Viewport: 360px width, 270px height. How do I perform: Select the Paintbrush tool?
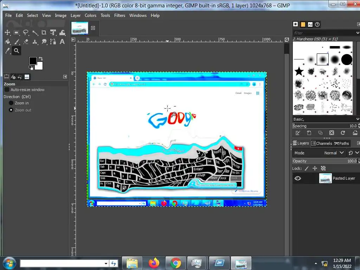(x=16, y=41)
